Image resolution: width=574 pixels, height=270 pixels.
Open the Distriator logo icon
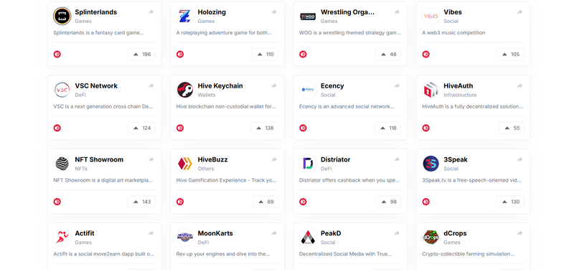[x=308, y=164]
